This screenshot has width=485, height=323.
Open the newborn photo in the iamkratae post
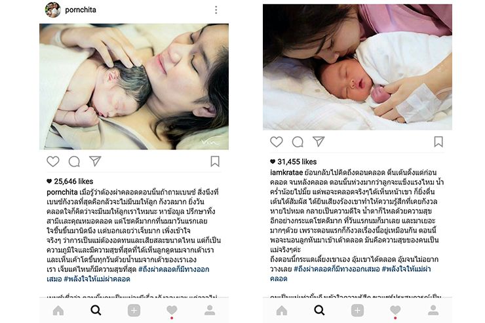click(x=357, y=67)
